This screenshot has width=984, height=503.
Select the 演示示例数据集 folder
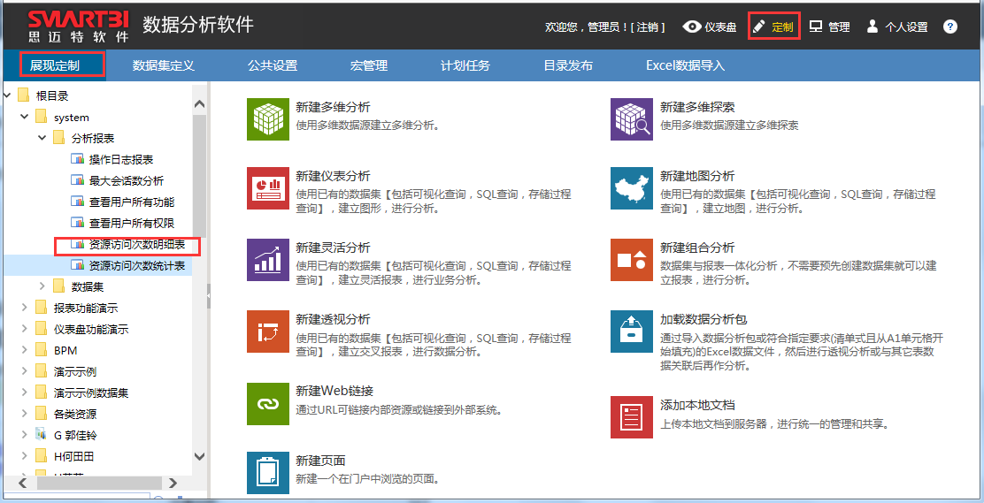click(x=91, y=393)
